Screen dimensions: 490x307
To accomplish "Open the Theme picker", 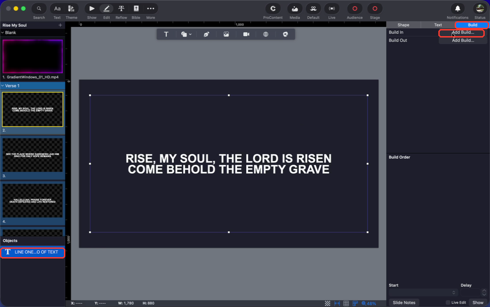I will point(71,9).
